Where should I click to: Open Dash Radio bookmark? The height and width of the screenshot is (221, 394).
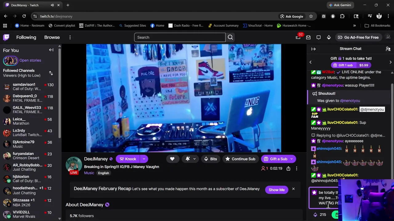click(x=186, y=25)
